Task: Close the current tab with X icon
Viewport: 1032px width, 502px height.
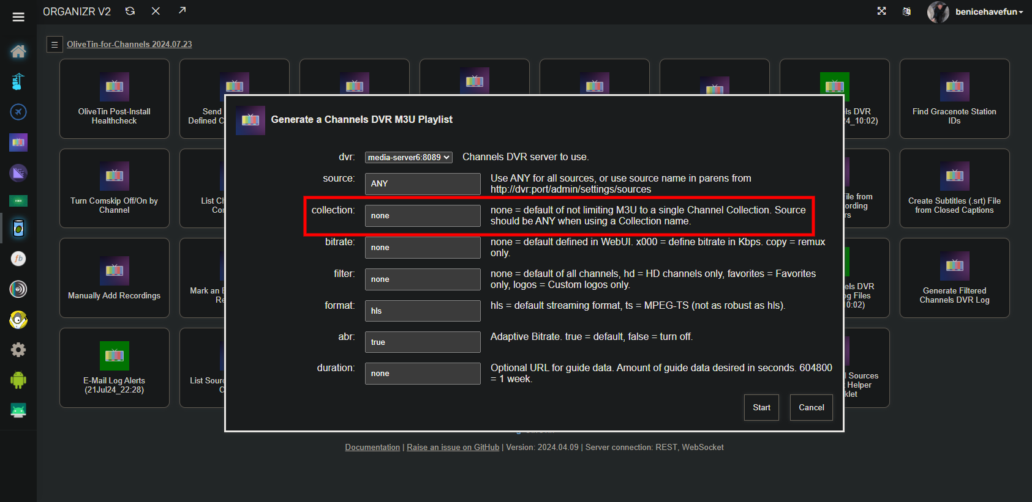Action: pyautogui.click(x=156, y=11)
